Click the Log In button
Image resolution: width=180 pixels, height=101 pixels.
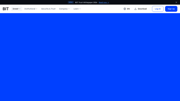coord(158,9)
